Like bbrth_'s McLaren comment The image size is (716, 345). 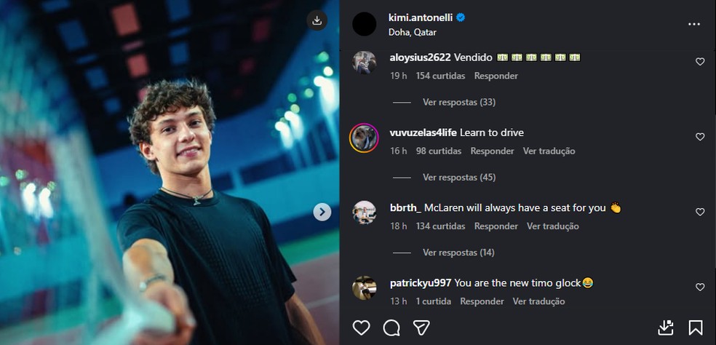click(x=700, y=213)
